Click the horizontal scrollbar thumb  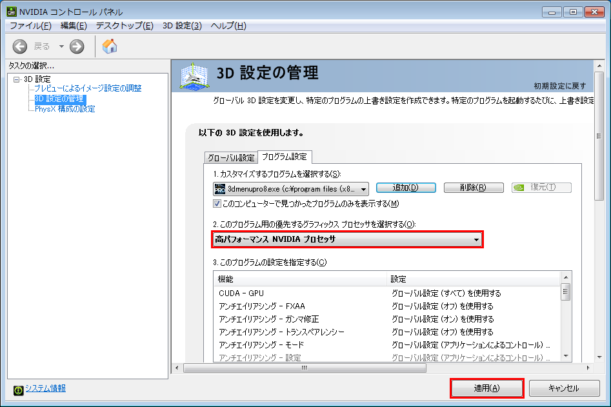pyautogui.click(x=305, y=368)
